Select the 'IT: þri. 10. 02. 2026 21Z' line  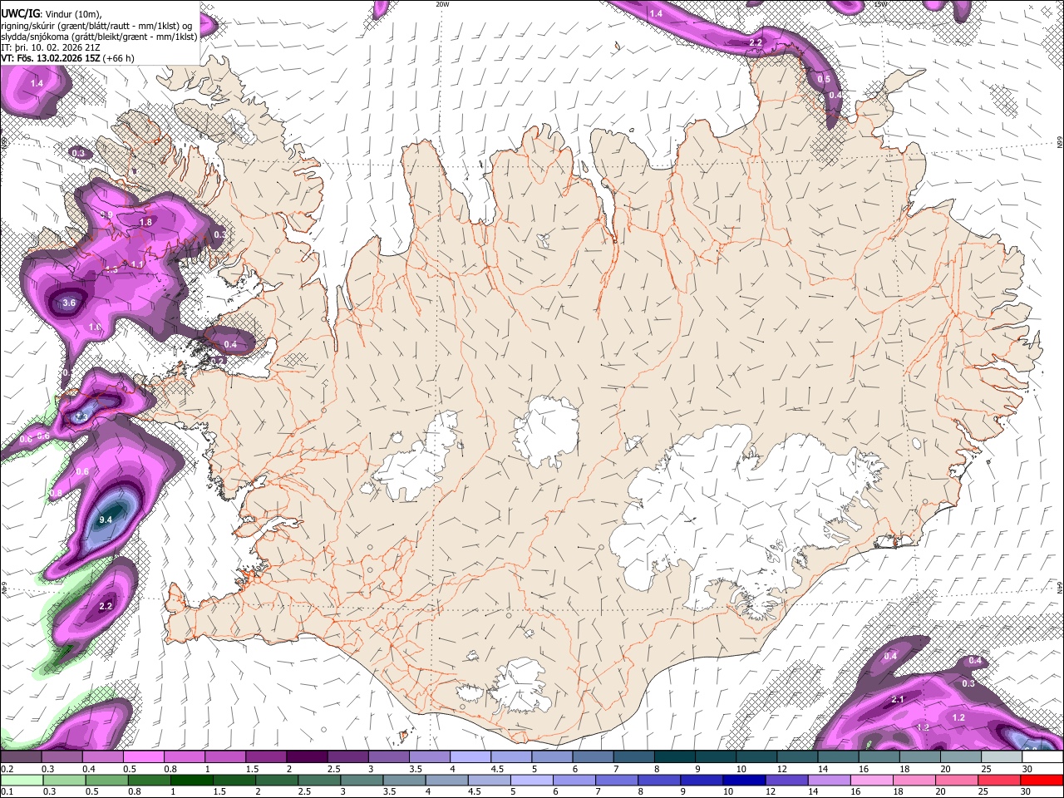pyautogui.click(x=52, y=47)
